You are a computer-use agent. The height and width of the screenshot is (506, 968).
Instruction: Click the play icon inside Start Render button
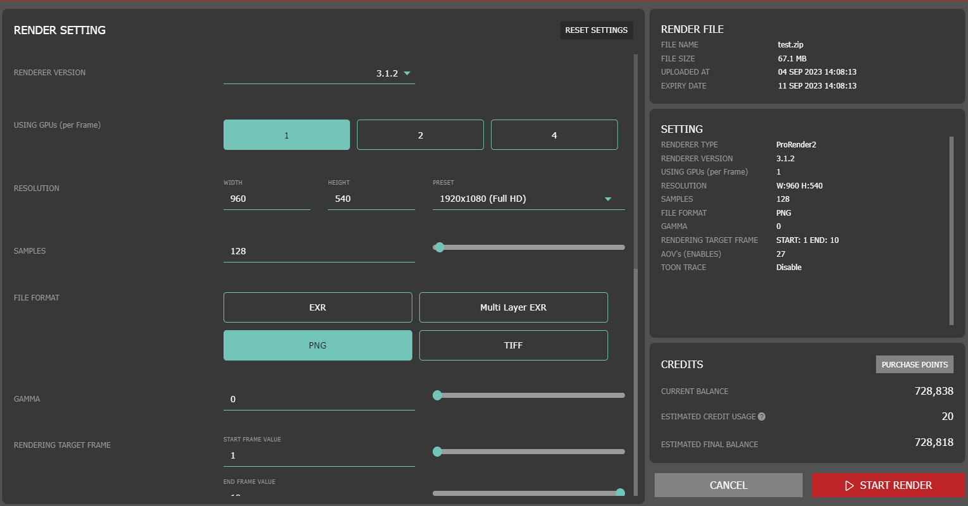click(x=849, y=485)
